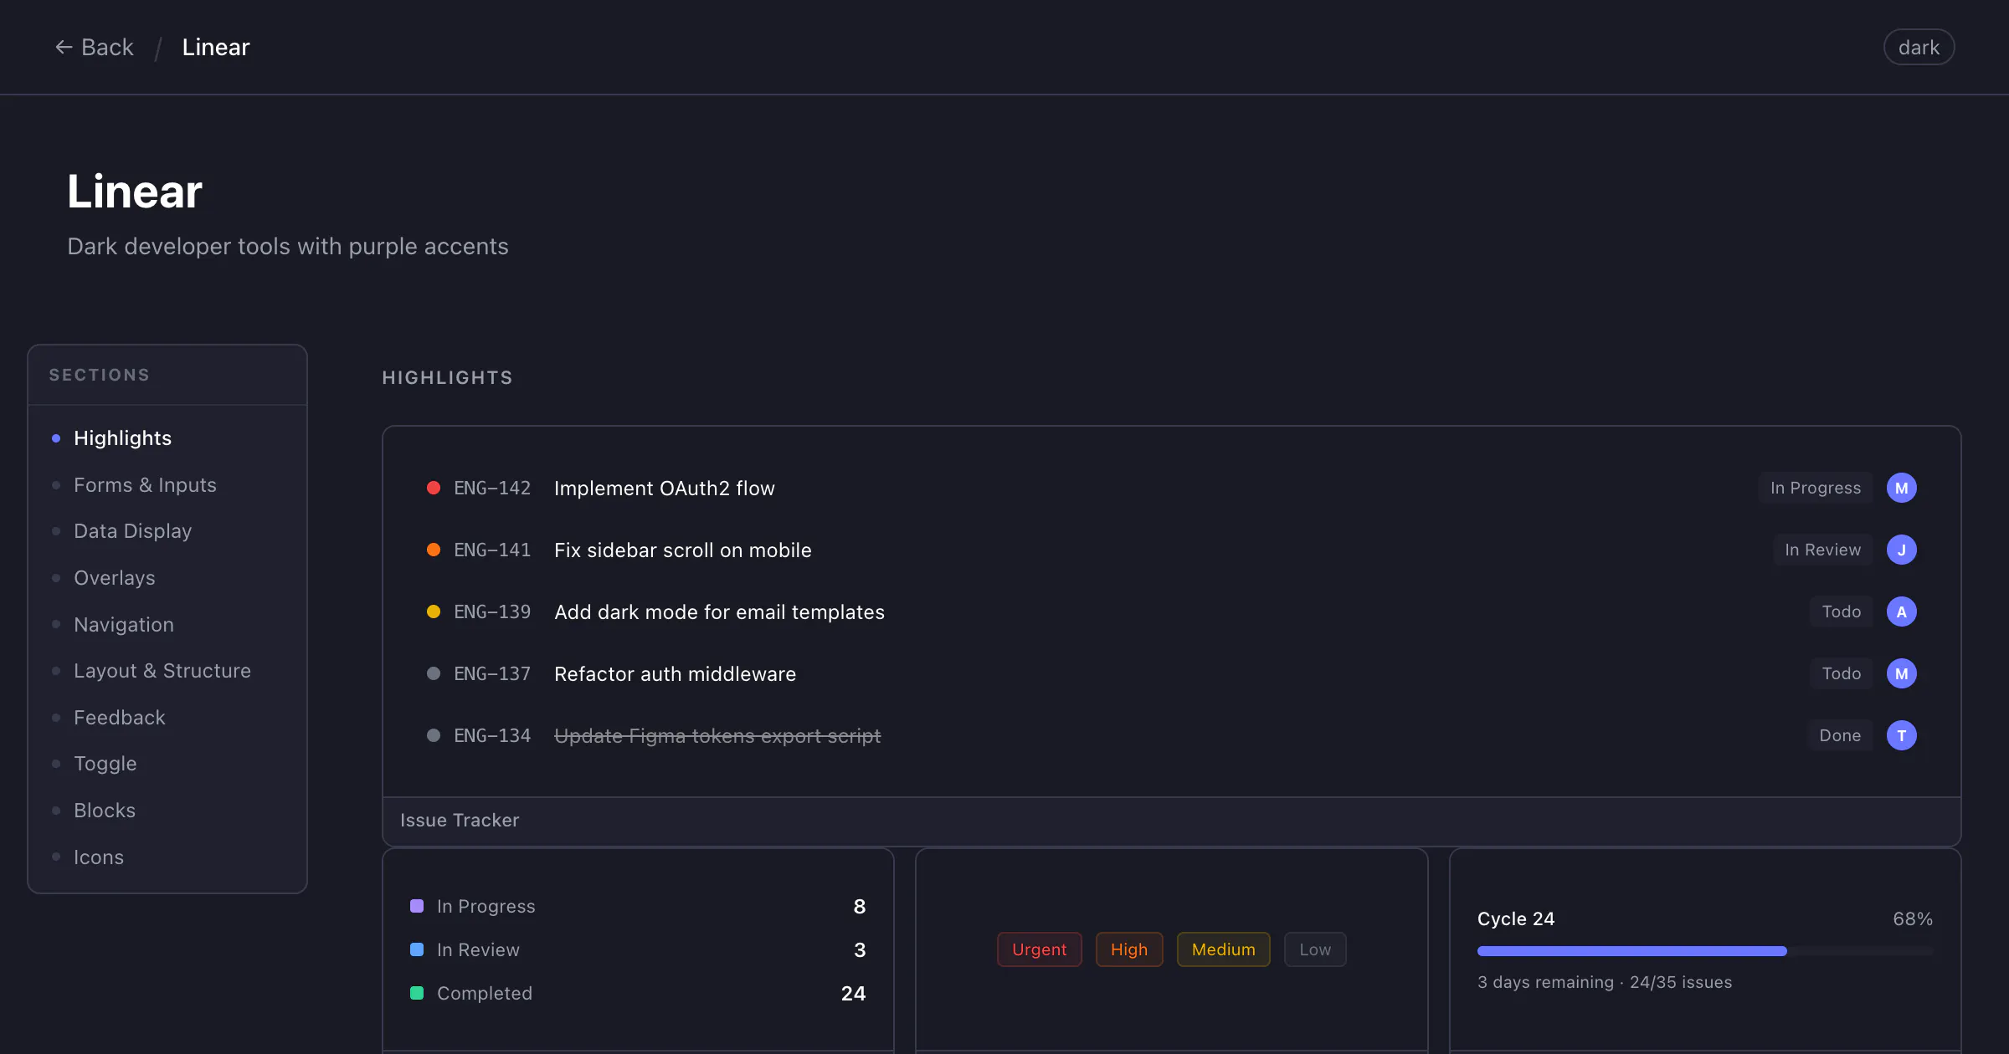Click the ENG-134 issue ID
2009x1054 pixels.
[492, 735]
